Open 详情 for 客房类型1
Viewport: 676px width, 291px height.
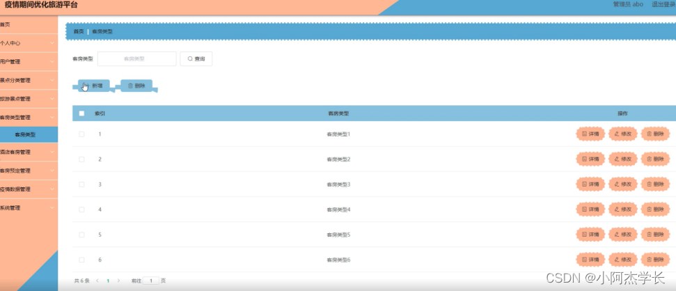tap(590, 134)
